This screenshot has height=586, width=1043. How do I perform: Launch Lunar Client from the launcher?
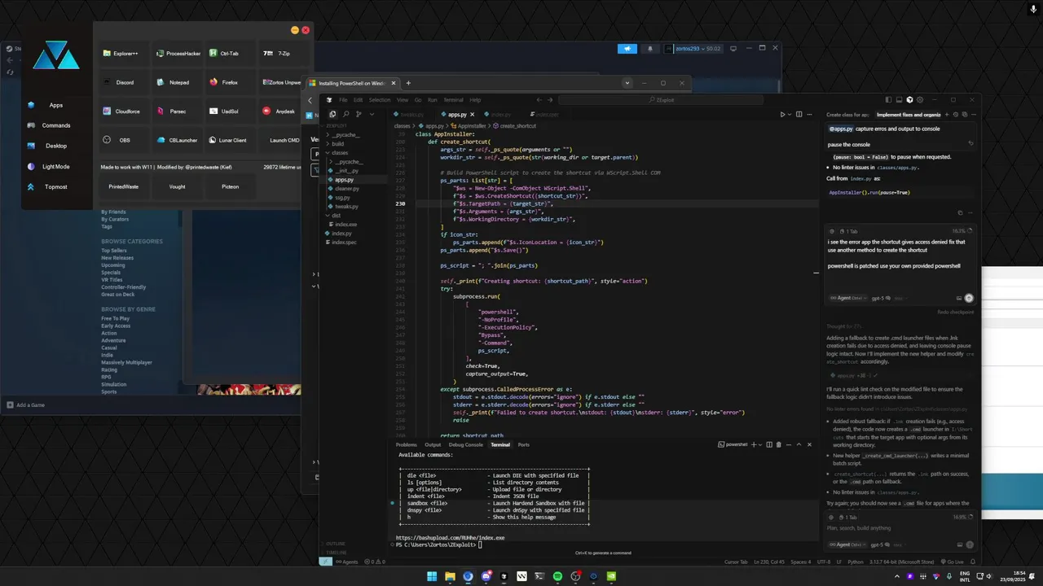tap(231, 140)
